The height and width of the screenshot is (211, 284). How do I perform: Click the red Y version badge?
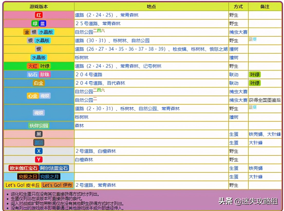coord(39,159)
